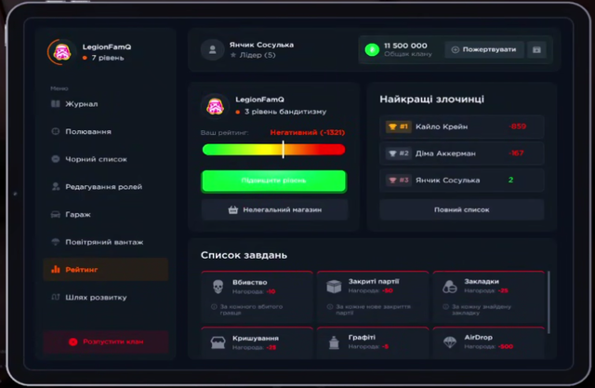Image resolution: width=595 pixels, height=388 pixels.
Task: Click the 7 рівень label in sidebar
Action: (108, 58)
